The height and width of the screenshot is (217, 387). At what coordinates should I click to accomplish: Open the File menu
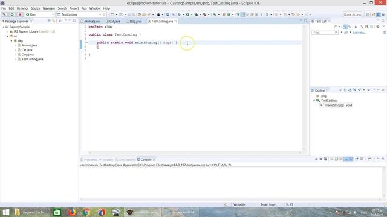(4, 8)
